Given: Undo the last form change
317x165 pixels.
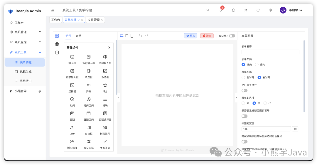Looking at the screenshot, I should (x=140, y=36).
